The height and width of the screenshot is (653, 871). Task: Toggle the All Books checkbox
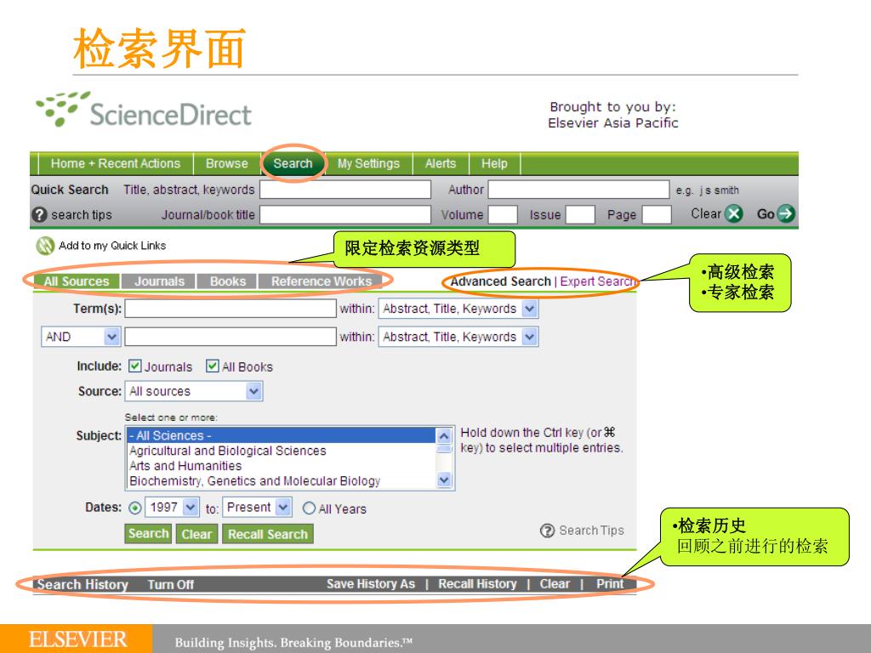coord(212,366)
